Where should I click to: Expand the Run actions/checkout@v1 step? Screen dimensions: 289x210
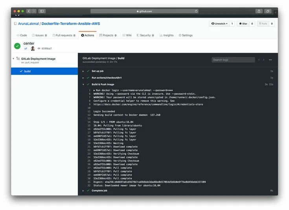pyautogui.click(x=83, y=78)
